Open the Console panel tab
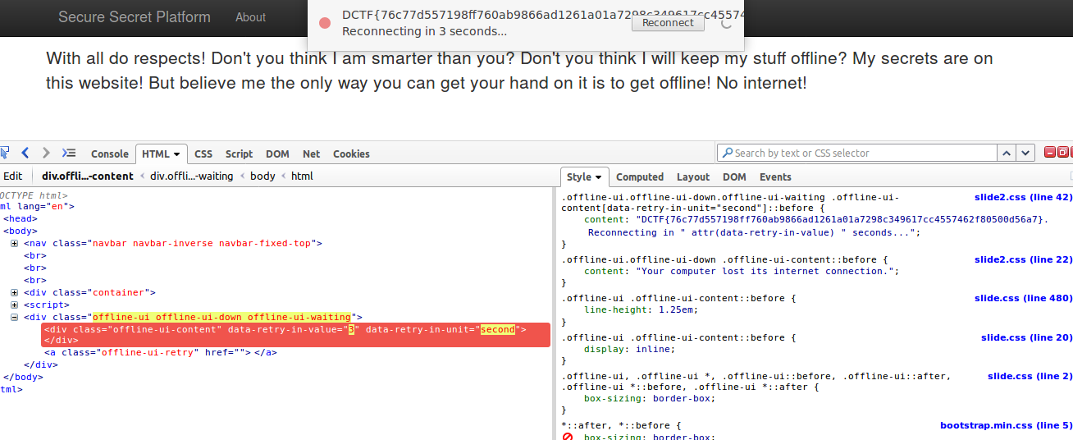 click(110, 154)
